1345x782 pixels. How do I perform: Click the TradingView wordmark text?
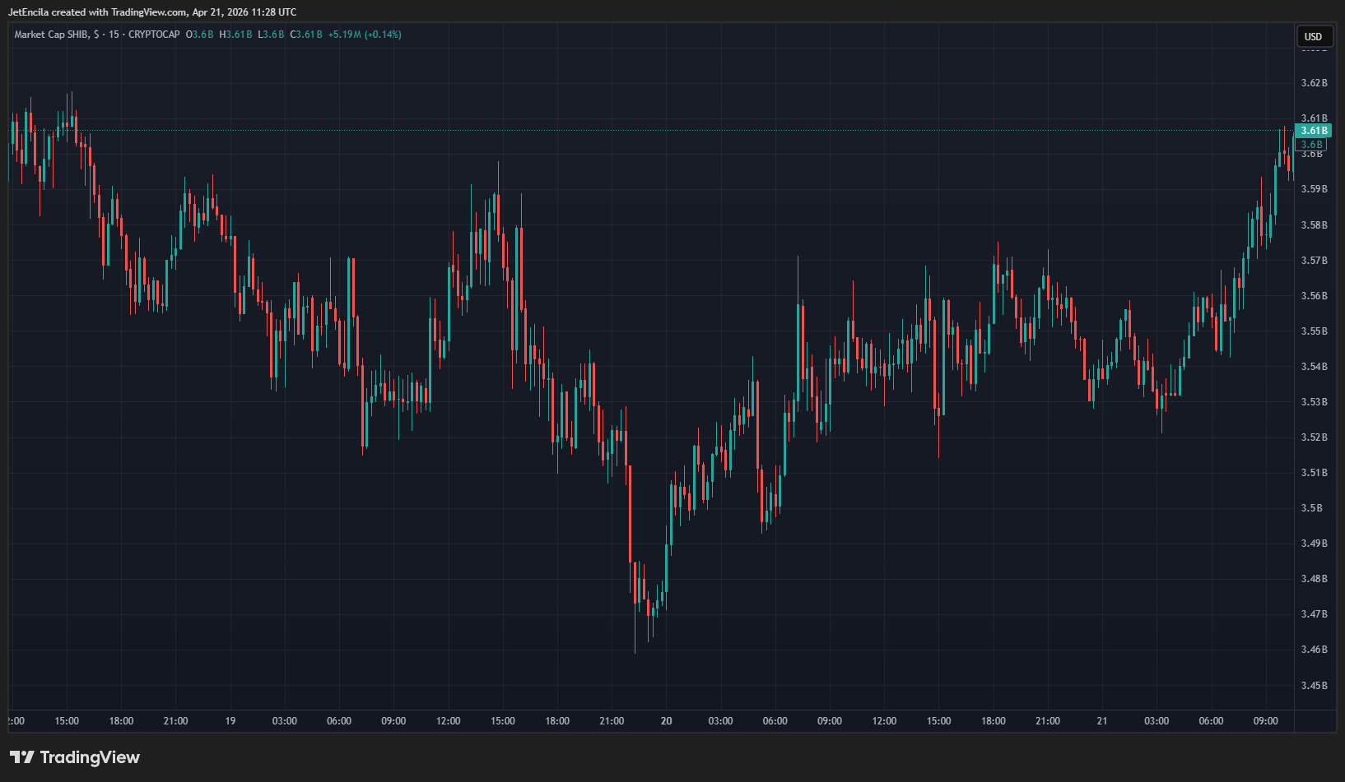90,757
